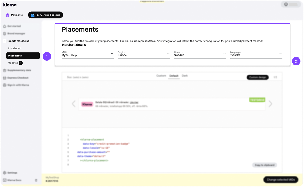Click the Get started sidebar icon
304x187 pixels.
click(x=5, y=26)
